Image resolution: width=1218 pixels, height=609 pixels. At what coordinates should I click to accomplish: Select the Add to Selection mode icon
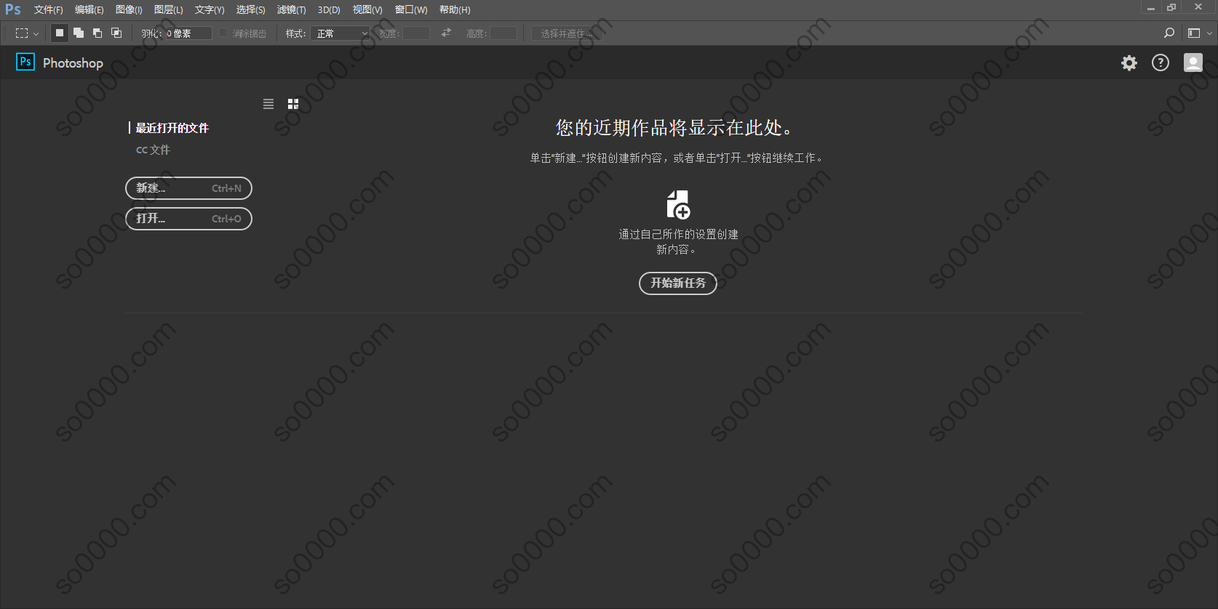tap(79, 33)
